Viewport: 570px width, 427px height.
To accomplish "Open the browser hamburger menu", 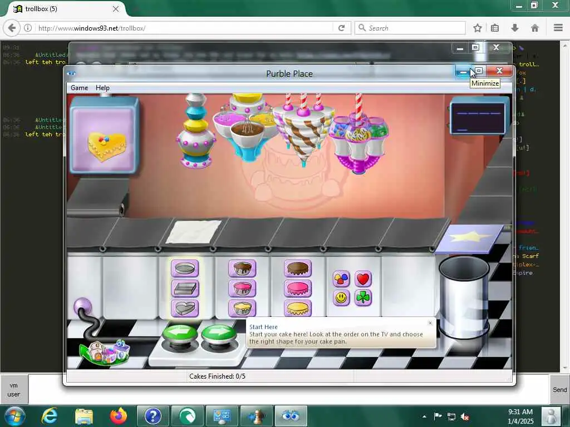I will click(558, 28).
